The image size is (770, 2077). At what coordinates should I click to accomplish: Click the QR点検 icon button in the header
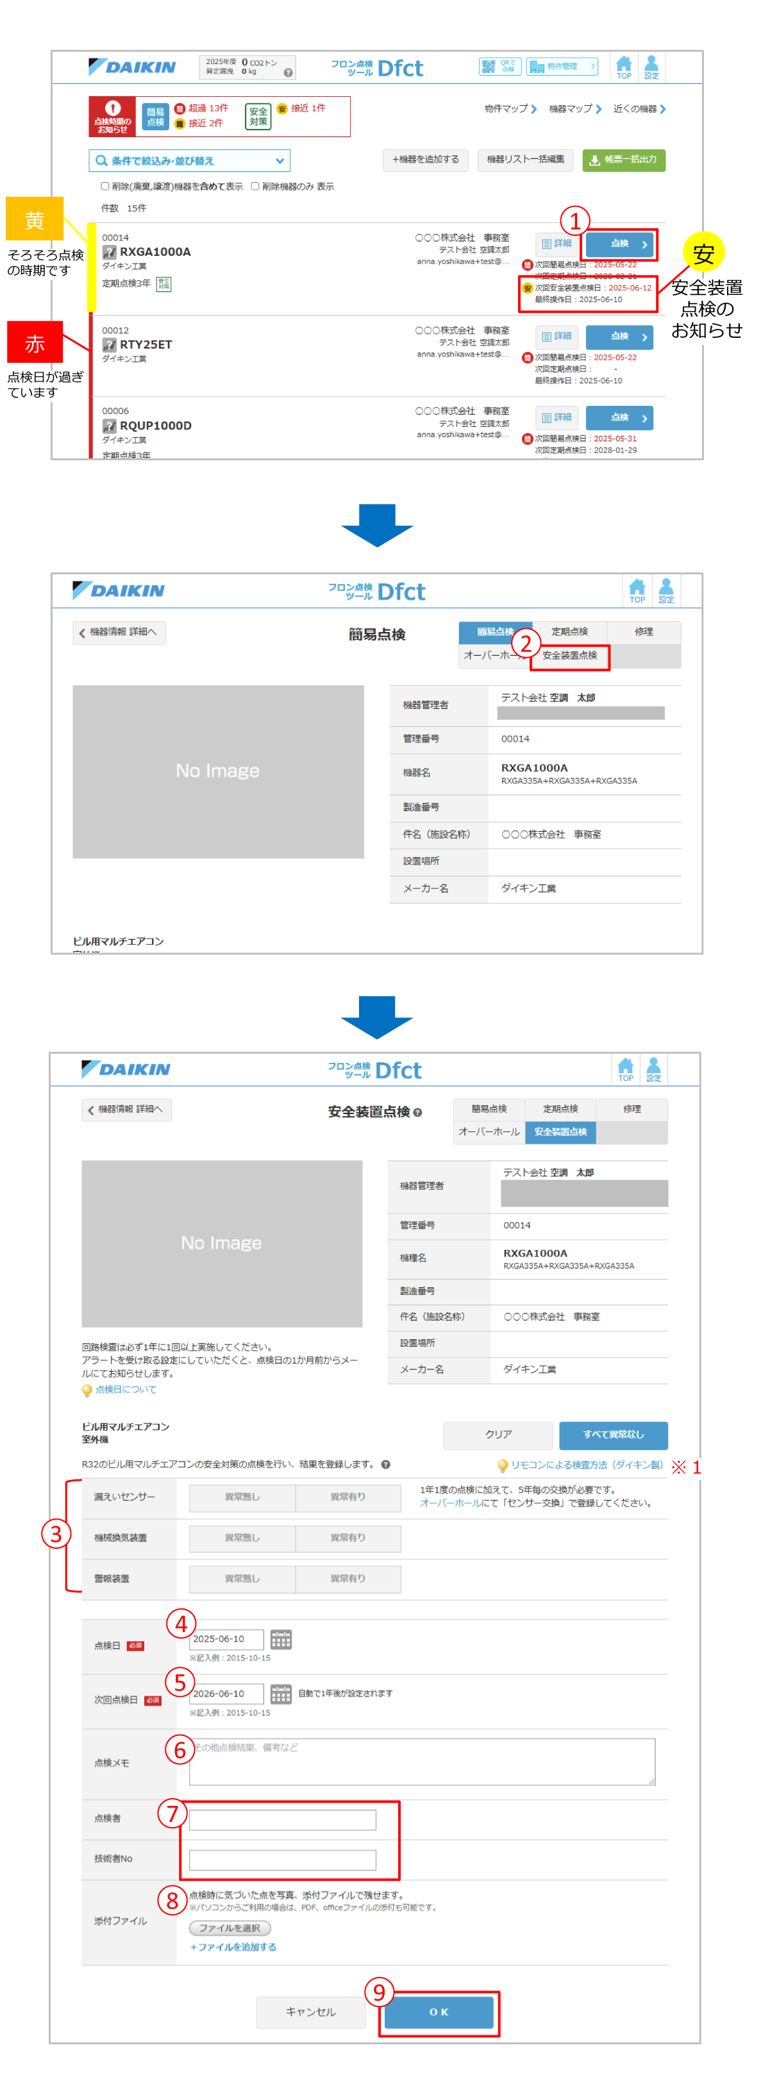pyautogui.click(x=500, y=66)
